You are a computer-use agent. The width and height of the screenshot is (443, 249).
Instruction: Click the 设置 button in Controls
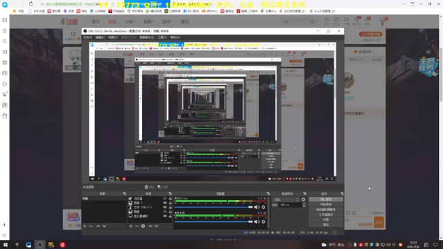click(x=326, y=220)
